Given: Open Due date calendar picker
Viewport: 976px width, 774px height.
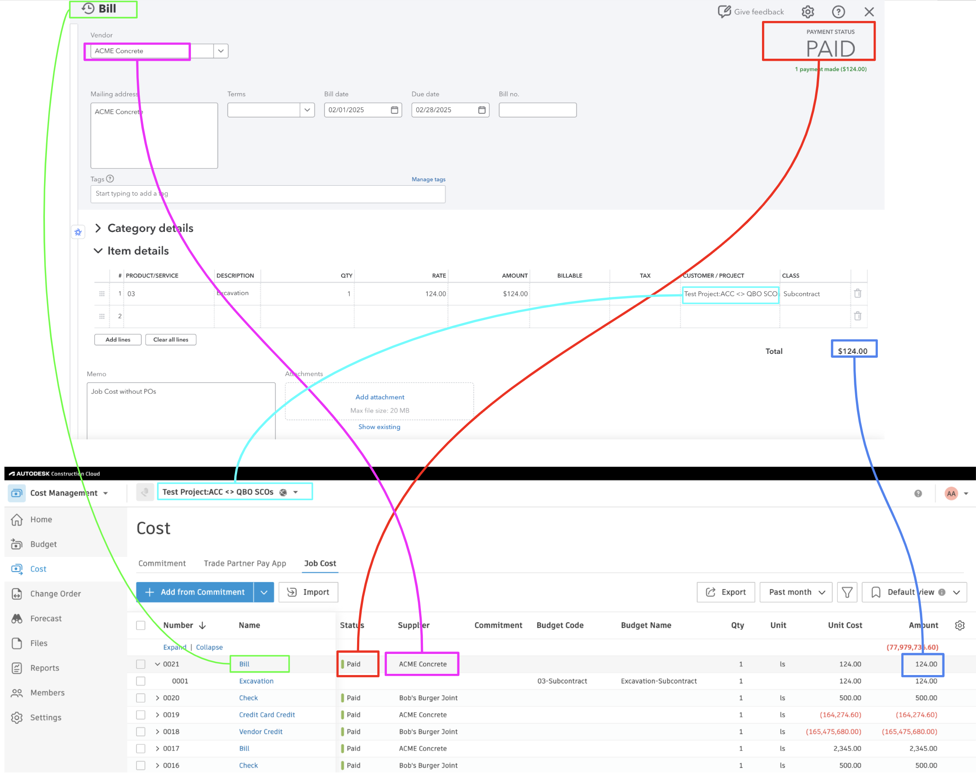Looking at the screenshot, I should [x=482, y=110].
